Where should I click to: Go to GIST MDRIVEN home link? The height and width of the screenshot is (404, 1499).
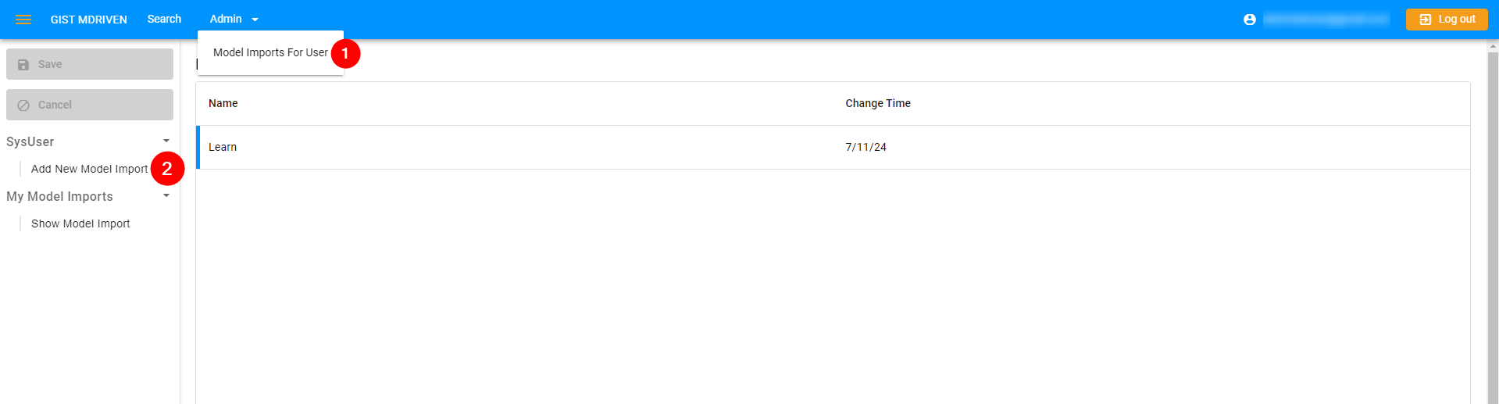click(88, 20)
